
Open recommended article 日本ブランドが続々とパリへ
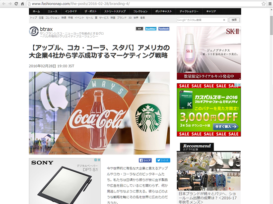[x=207, y=198]
